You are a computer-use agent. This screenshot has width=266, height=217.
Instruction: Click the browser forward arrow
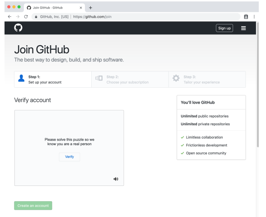(18, 17)
